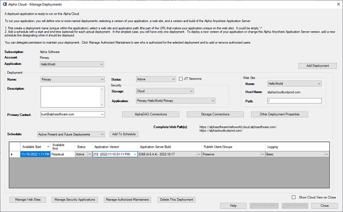Click the Publish Users/Groups column header
Image resolution: width=343 pixels, height=212 pixels.
coord(233,147)
